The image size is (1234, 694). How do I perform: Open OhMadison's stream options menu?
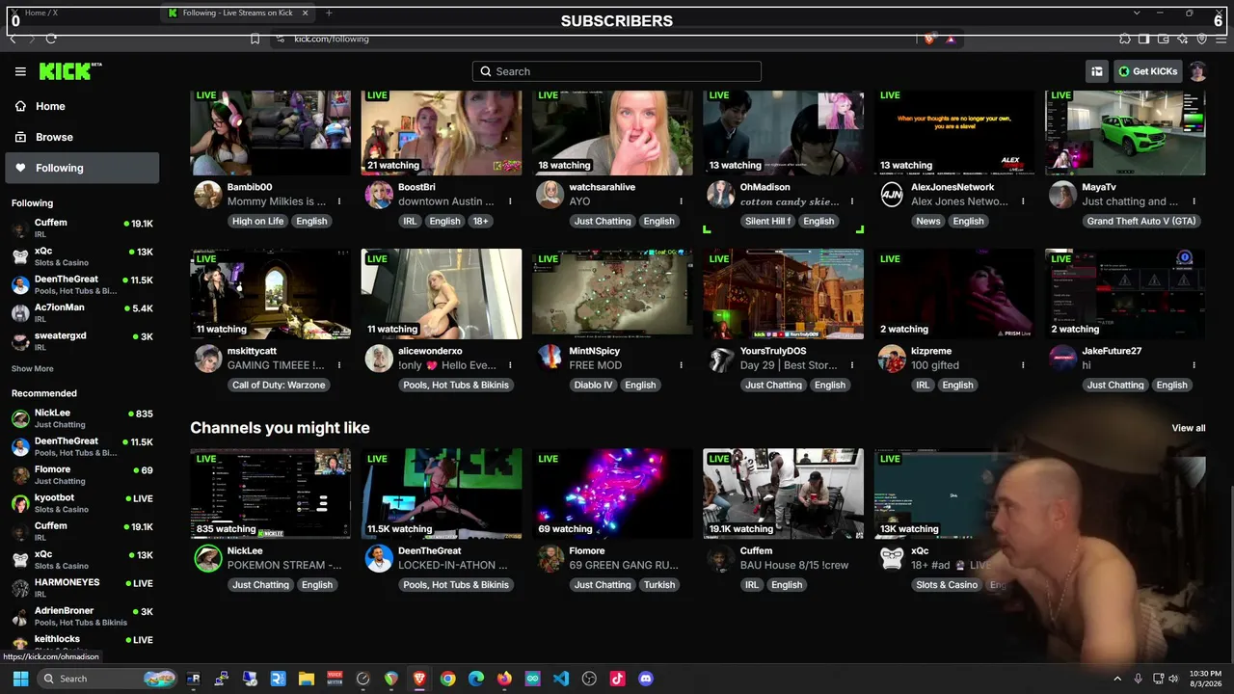(852, 201)
